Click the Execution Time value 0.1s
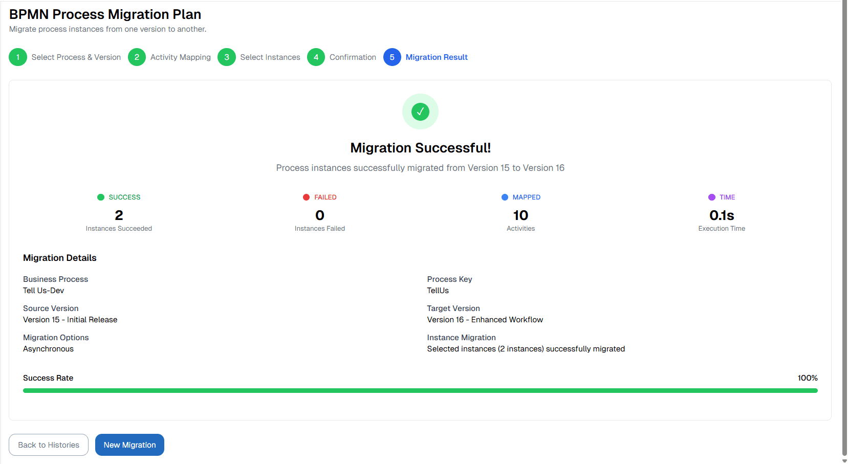The width and height of the screenshot is (848, 464). click(x=722, y=215)
